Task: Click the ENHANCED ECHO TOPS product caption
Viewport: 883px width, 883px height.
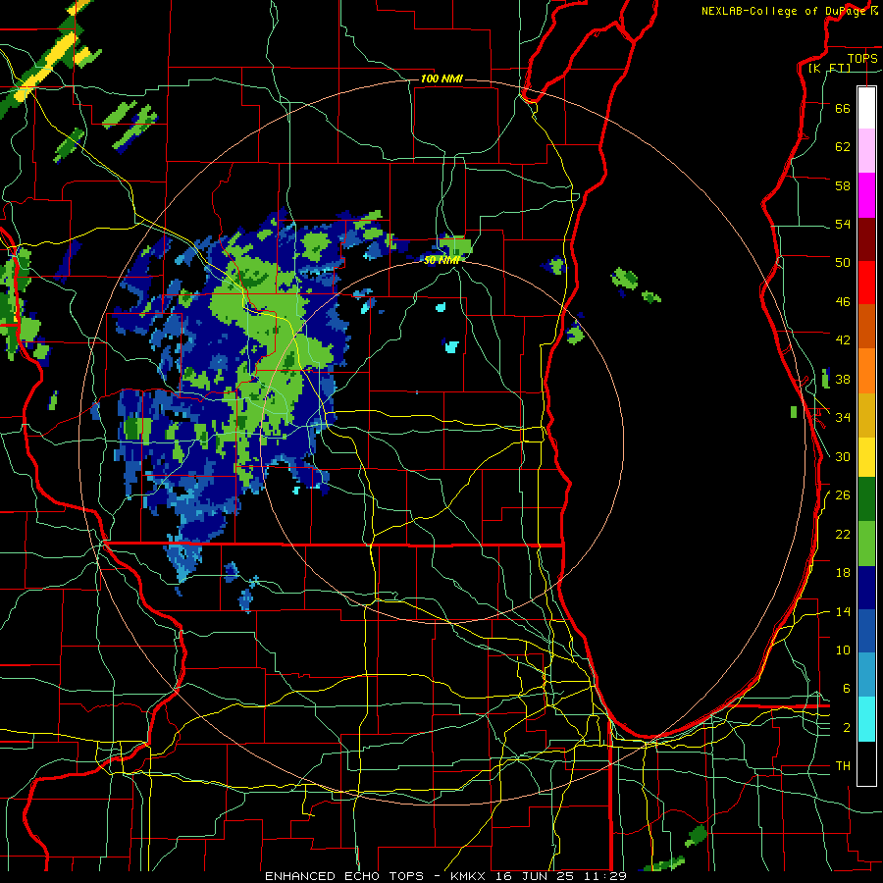Action: coord(344,876)
